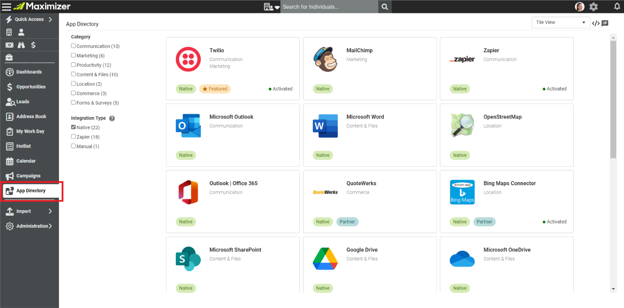624x308 pixels.
Task: Click the Search for Individuals field
Action: click(329, 7)
